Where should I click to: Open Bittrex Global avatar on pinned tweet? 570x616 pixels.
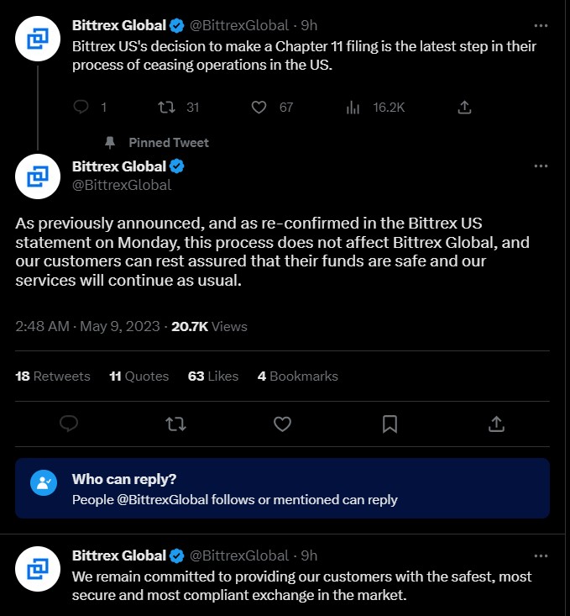38,176
